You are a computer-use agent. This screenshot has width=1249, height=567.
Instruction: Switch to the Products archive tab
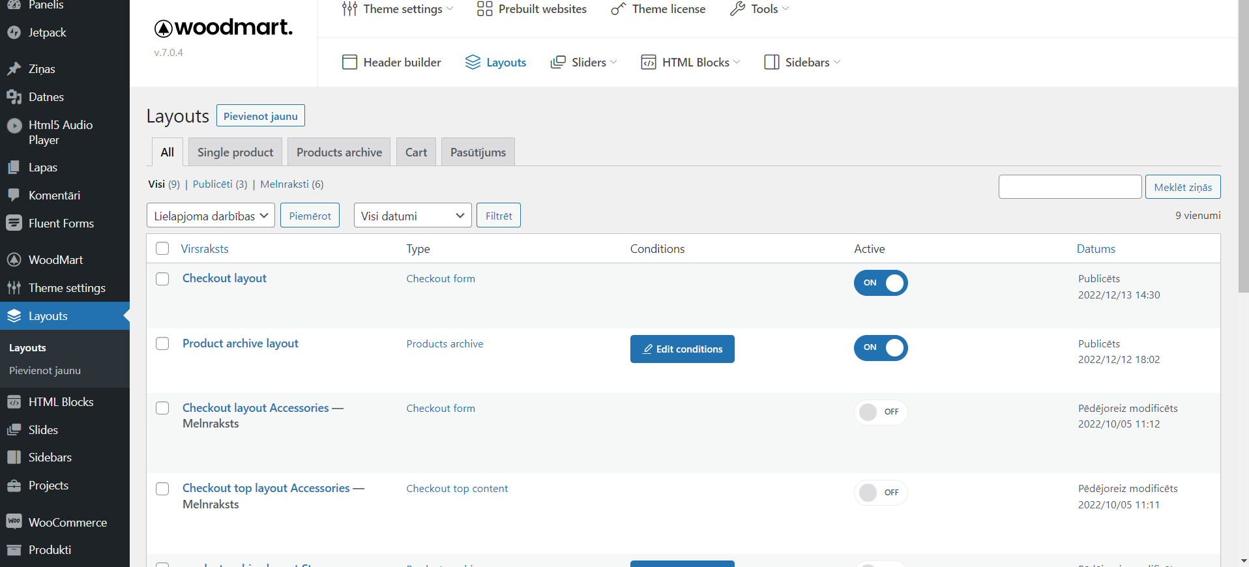pyautogui.click(x=339, y=152)
